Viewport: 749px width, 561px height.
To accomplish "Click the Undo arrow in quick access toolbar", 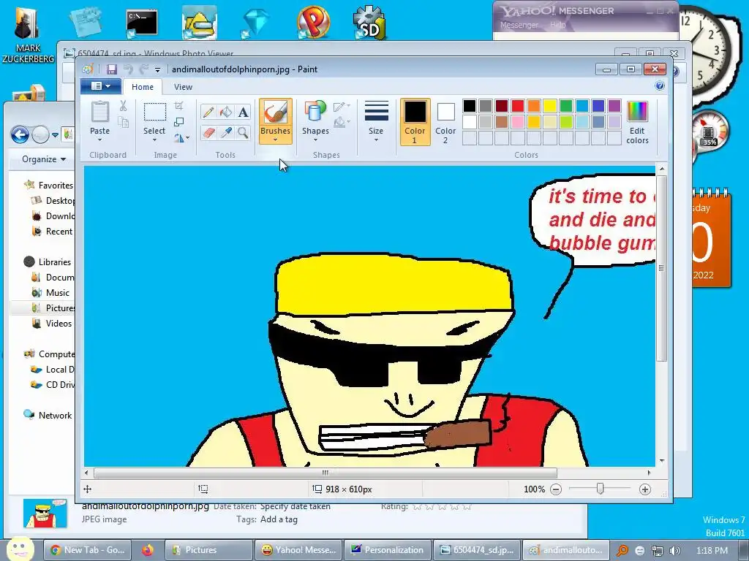I will (128, 69).
